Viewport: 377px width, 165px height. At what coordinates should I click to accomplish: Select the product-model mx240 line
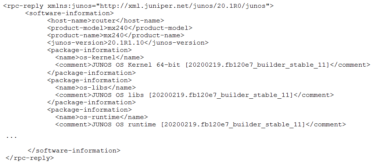(120, 28)
